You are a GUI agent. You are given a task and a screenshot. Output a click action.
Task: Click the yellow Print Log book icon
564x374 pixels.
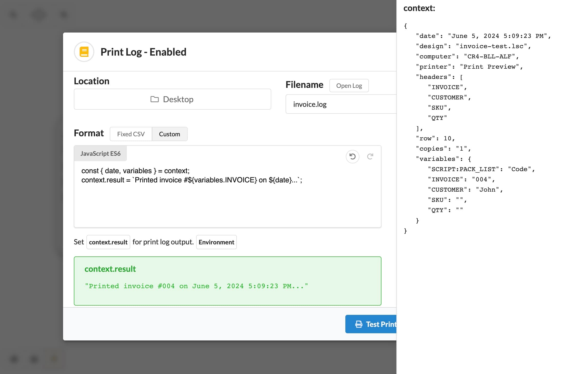click(x=84, y=52)
